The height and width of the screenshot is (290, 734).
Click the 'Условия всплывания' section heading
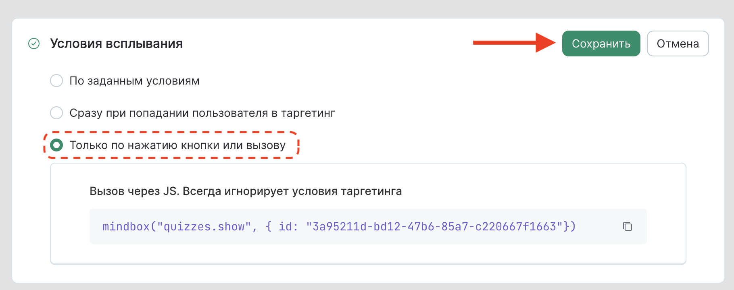[x=116, y=43]
